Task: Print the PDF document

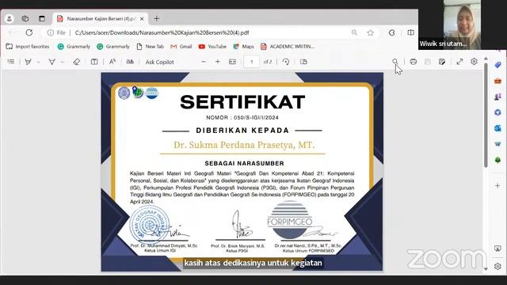Action: pyautogui.click(x=414, y=62)
